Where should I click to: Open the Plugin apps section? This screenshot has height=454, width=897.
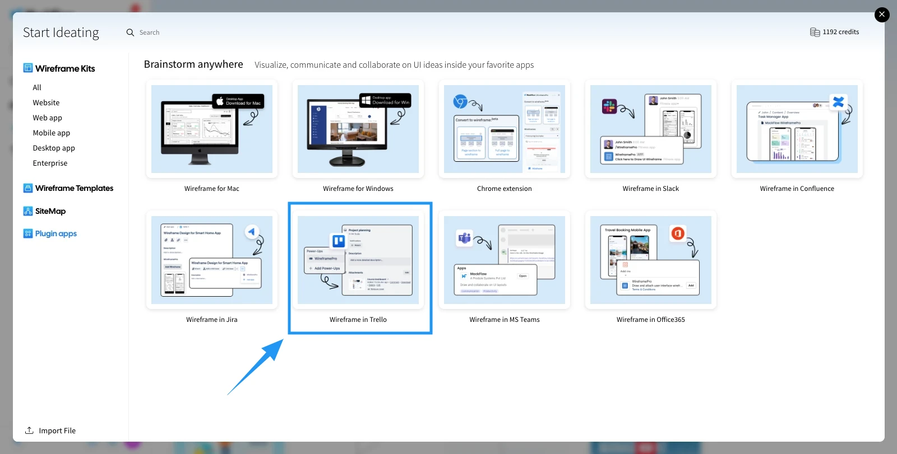pos(56,233)
